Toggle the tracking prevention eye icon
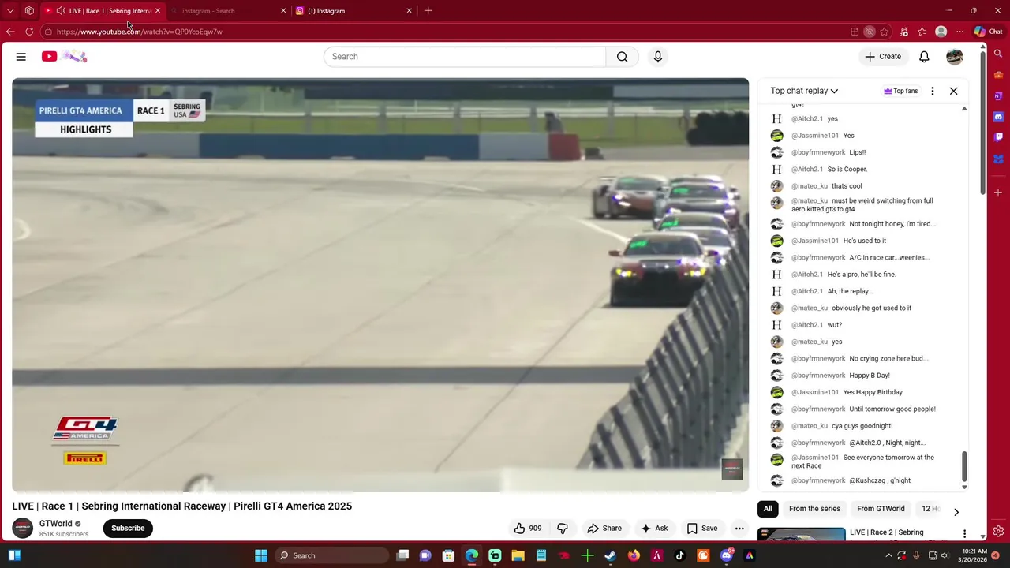 tap(870, 32)
